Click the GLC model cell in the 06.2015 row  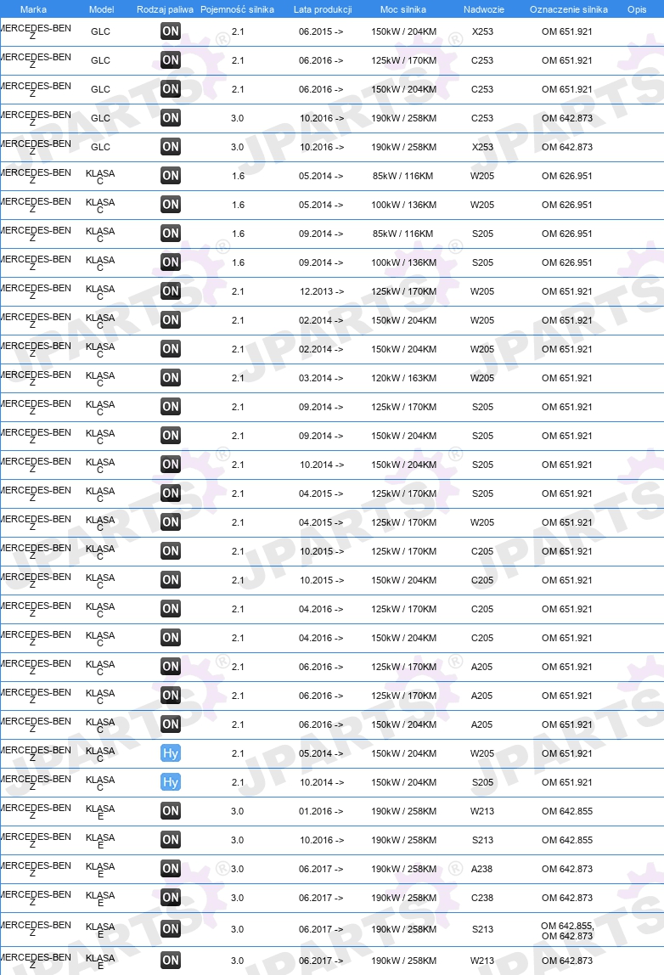(x=101, y=31)
